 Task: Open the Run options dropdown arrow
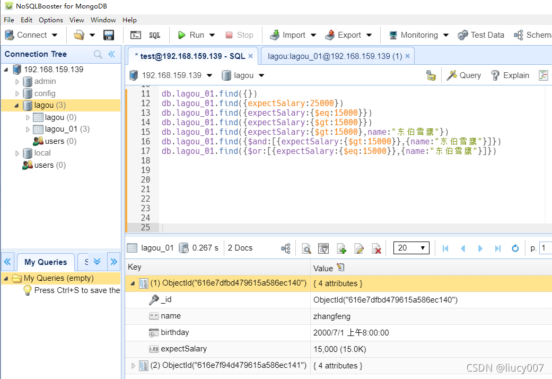click(x=212, y=35)
